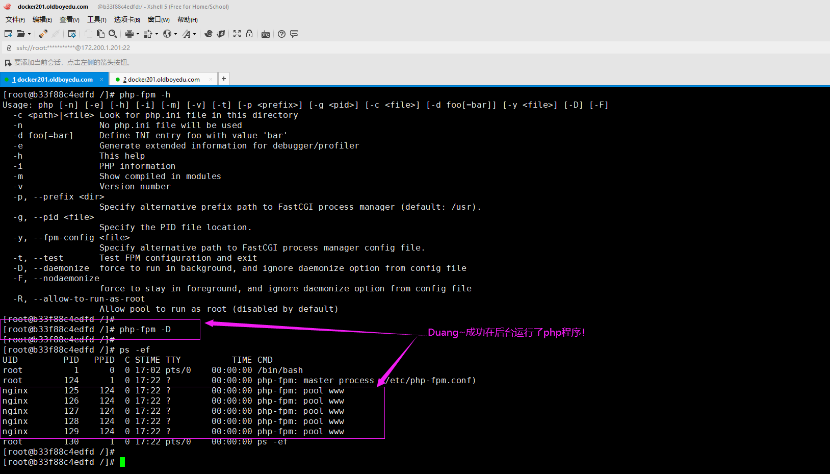The image size is (830, 474).
Task: Close the first docker201 session tab
Action: click(x=101, y=79)
